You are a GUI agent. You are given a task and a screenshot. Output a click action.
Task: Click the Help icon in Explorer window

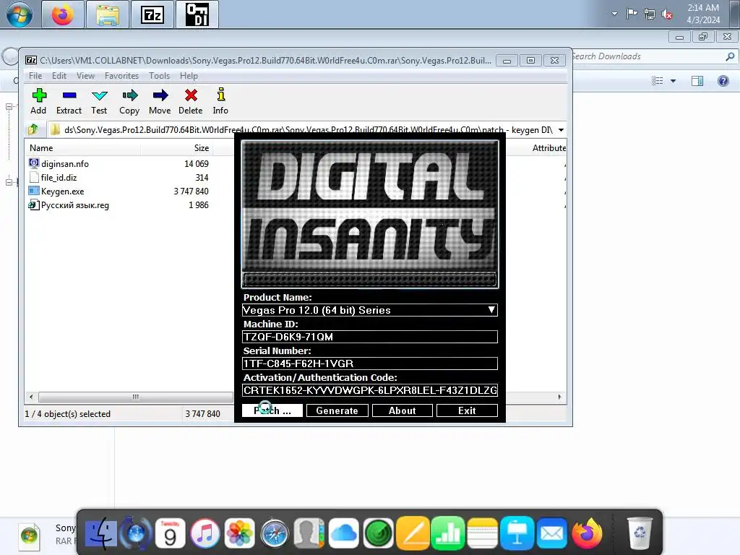click(723, 81)
